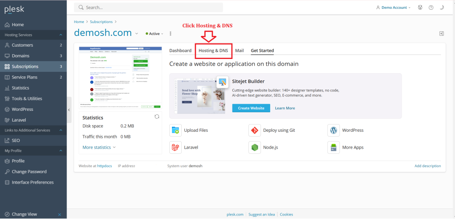Click the Learn More link

(x=285, y=108)
